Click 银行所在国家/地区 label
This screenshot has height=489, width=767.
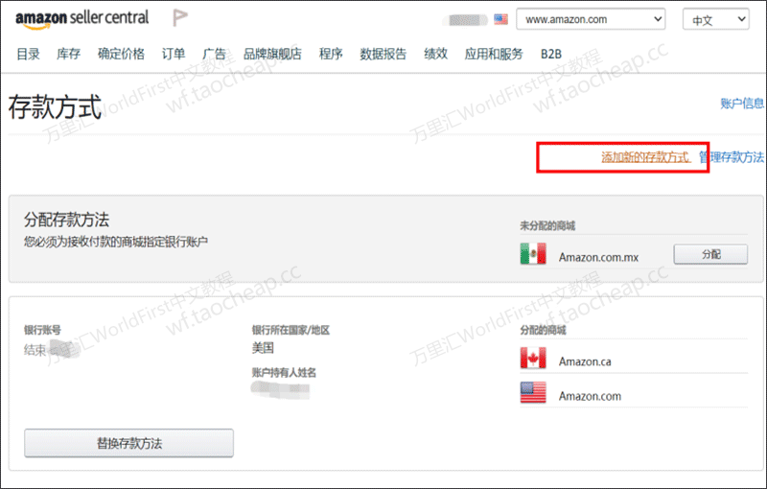click(x=291, y=330)
